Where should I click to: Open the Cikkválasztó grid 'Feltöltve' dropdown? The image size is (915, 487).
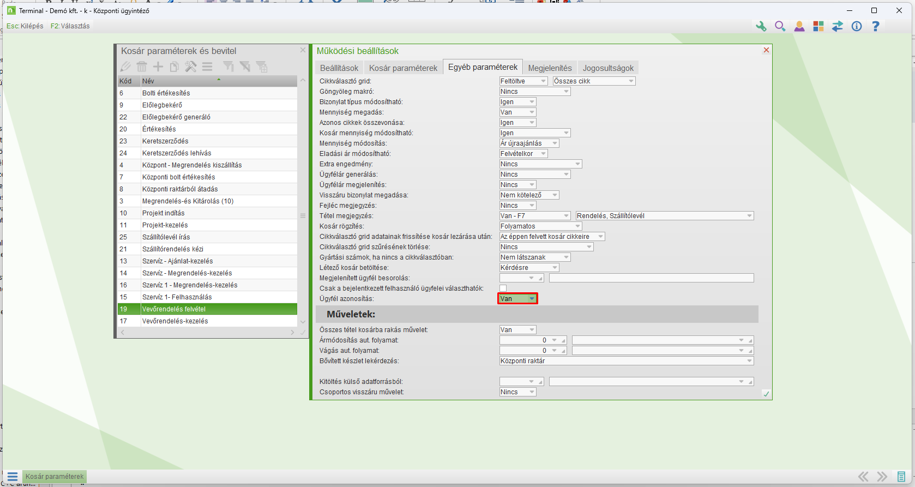[x=523, y=81]
